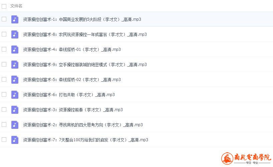Click the music icon for 打包共取 file
Image resolution: width=273 pixels, height=167 pixels.
[15, 94]
